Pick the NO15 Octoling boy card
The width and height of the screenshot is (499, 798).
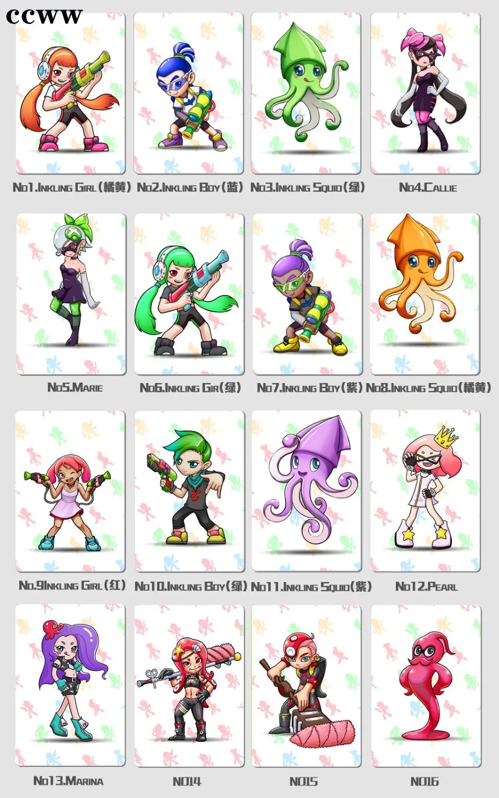coord(307,686)
